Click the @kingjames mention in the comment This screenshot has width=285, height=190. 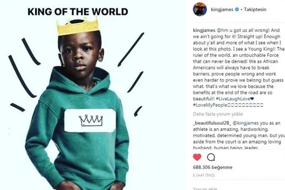[246, 123]
